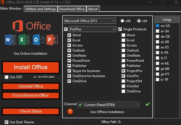Uncheck the ProPlus suite checkbox
The image size is (181, 125).
coord(66,29)
